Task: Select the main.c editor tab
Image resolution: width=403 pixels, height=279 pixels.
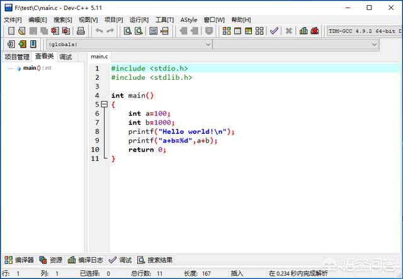Action: coord(99,57)
